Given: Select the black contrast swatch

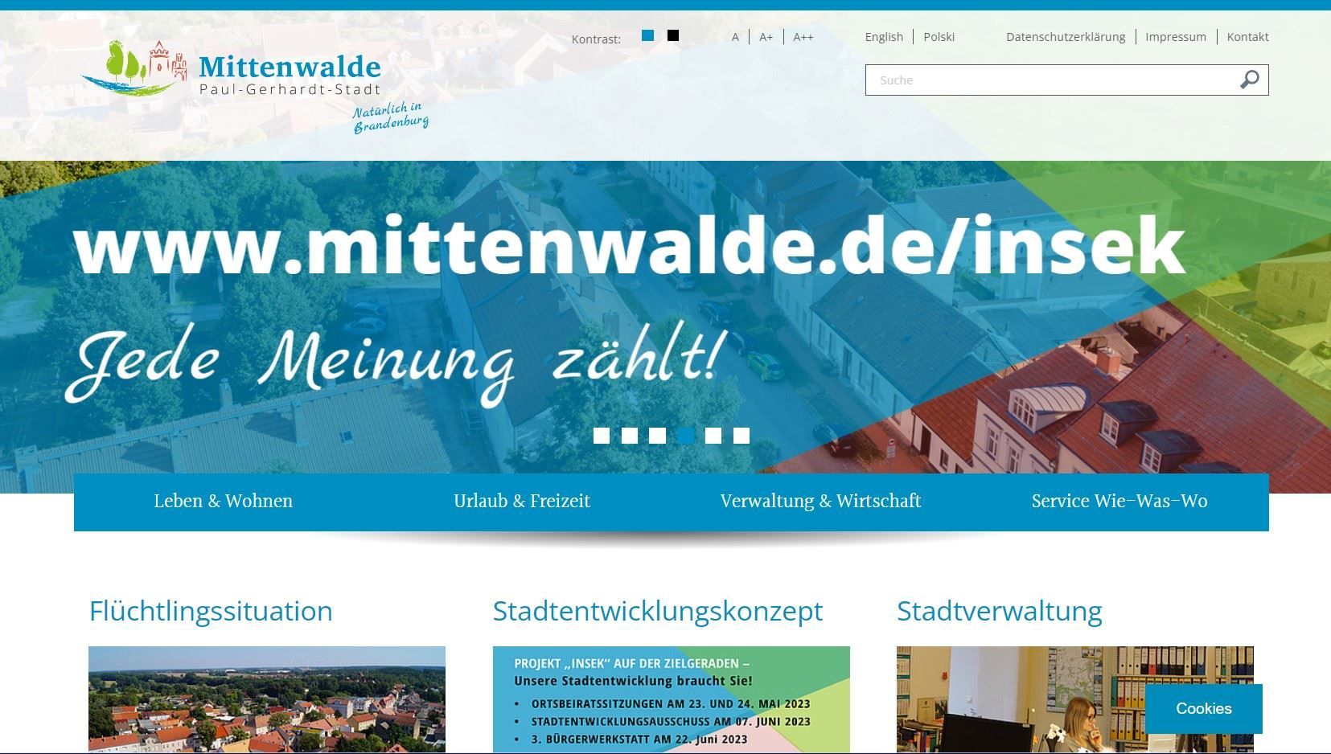Looking at the screenshot, I should [x=673, y=35].
